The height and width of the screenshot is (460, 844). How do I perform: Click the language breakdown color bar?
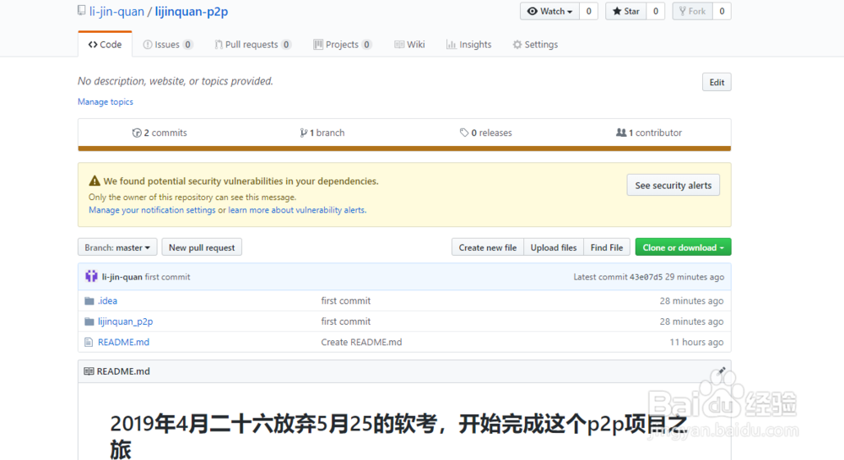[404, 149]
